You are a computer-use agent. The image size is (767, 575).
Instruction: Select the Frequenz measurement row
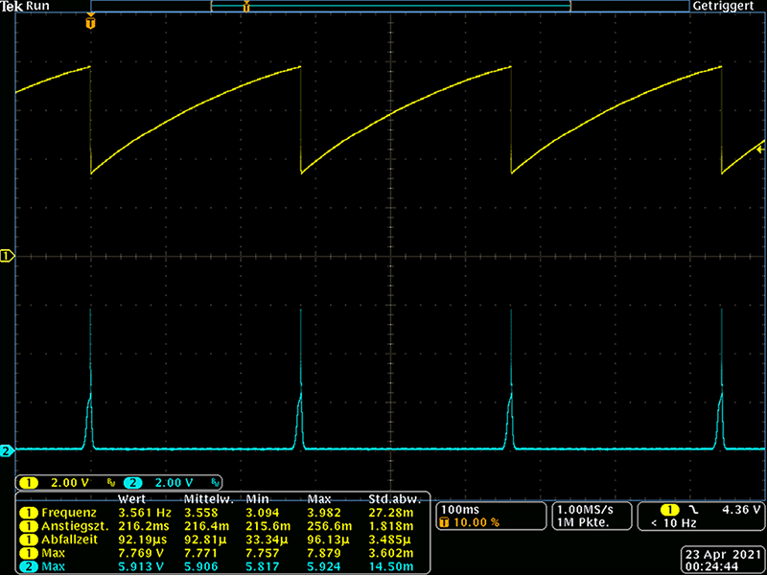62,513
